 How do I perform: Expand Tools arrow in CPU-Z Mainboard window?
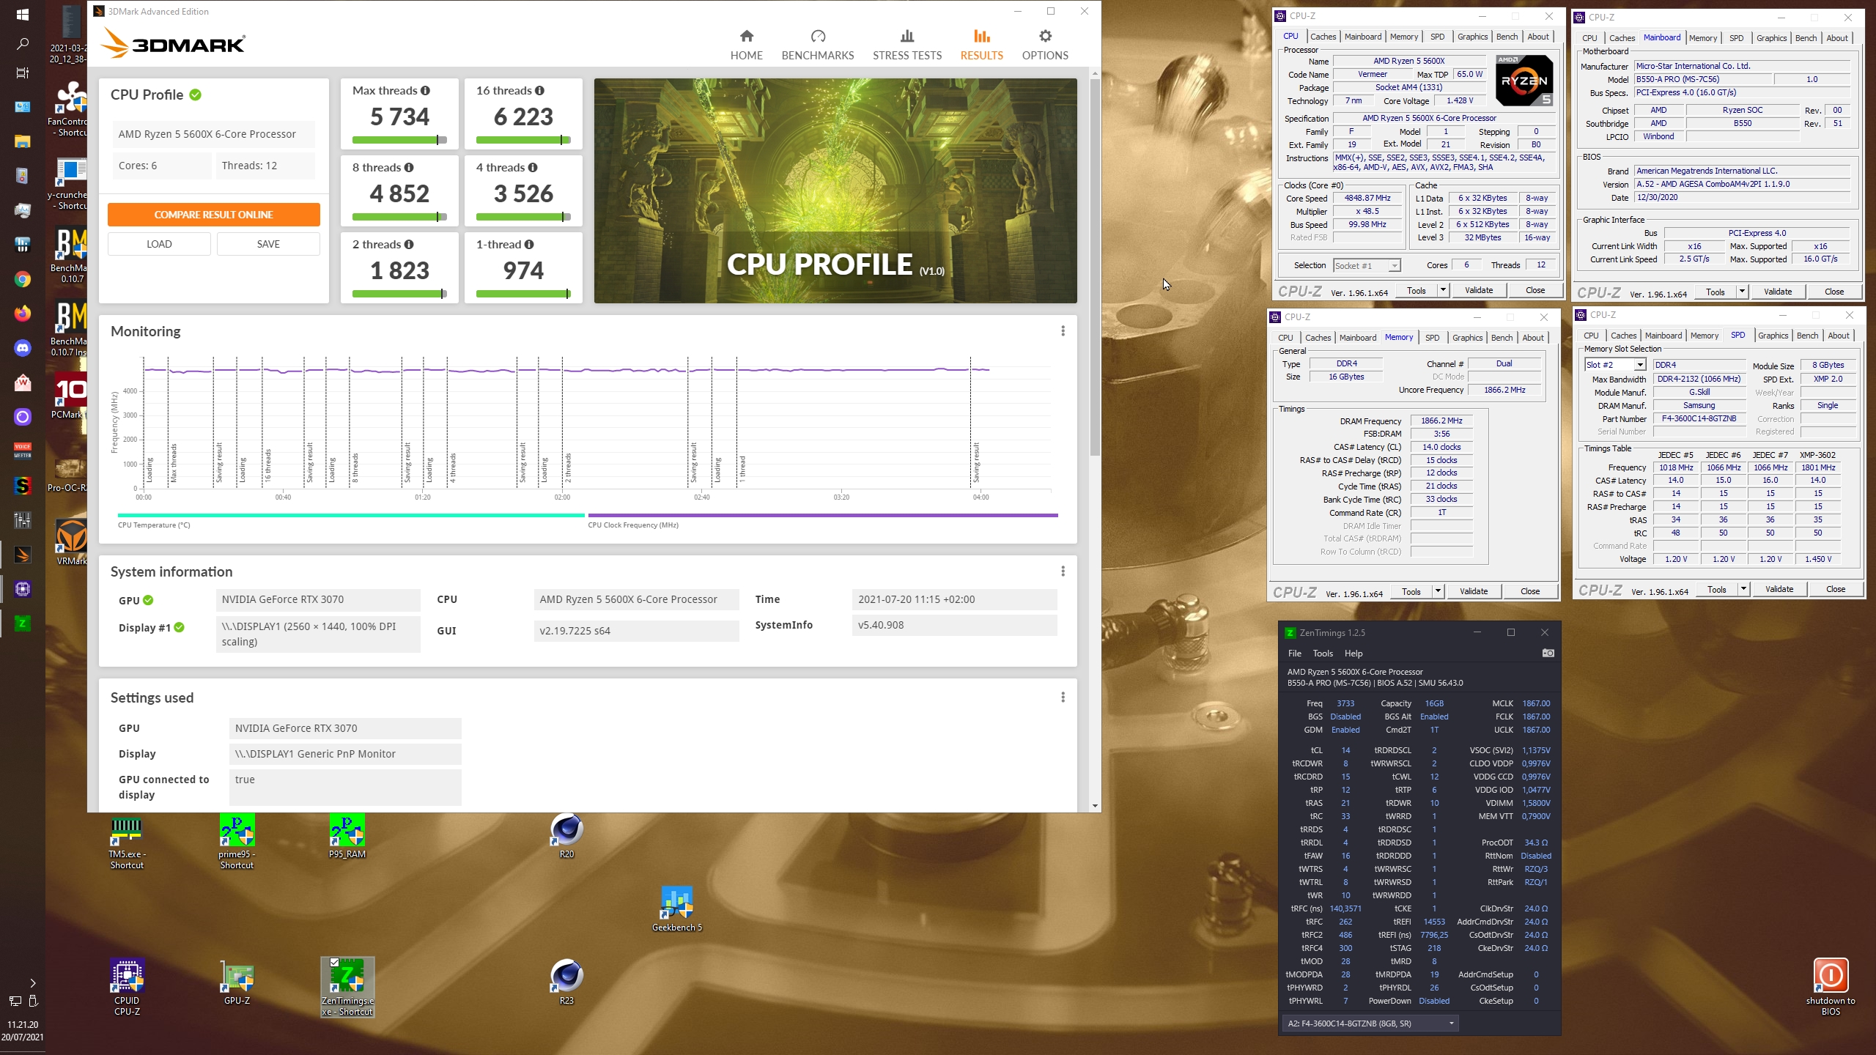coord(1742,292)
